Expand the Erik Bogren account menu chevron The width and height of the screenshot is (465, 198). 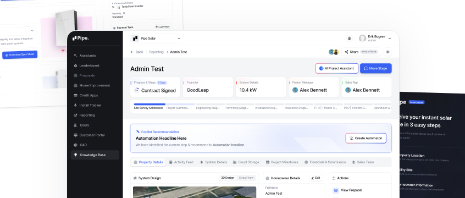(389, 38)
